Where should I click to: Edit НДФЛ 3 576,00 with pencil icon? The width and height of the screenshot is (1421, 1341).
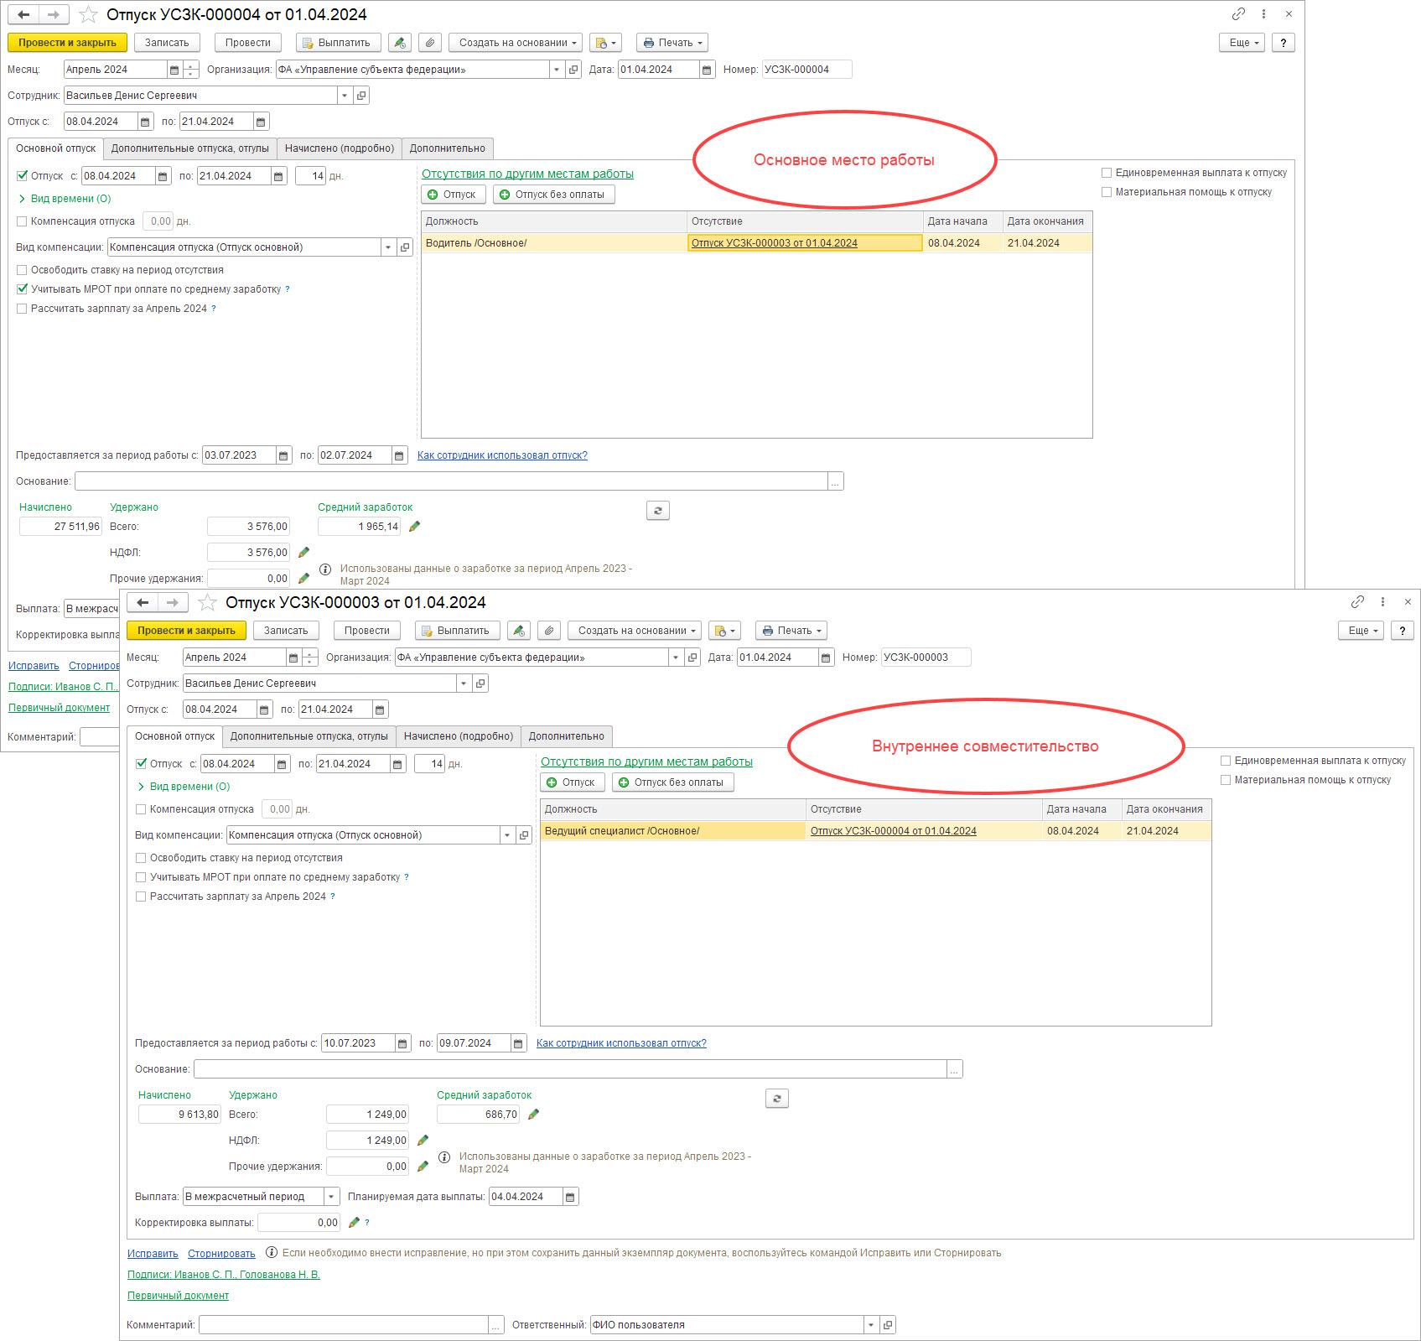[x=303, y=553]
